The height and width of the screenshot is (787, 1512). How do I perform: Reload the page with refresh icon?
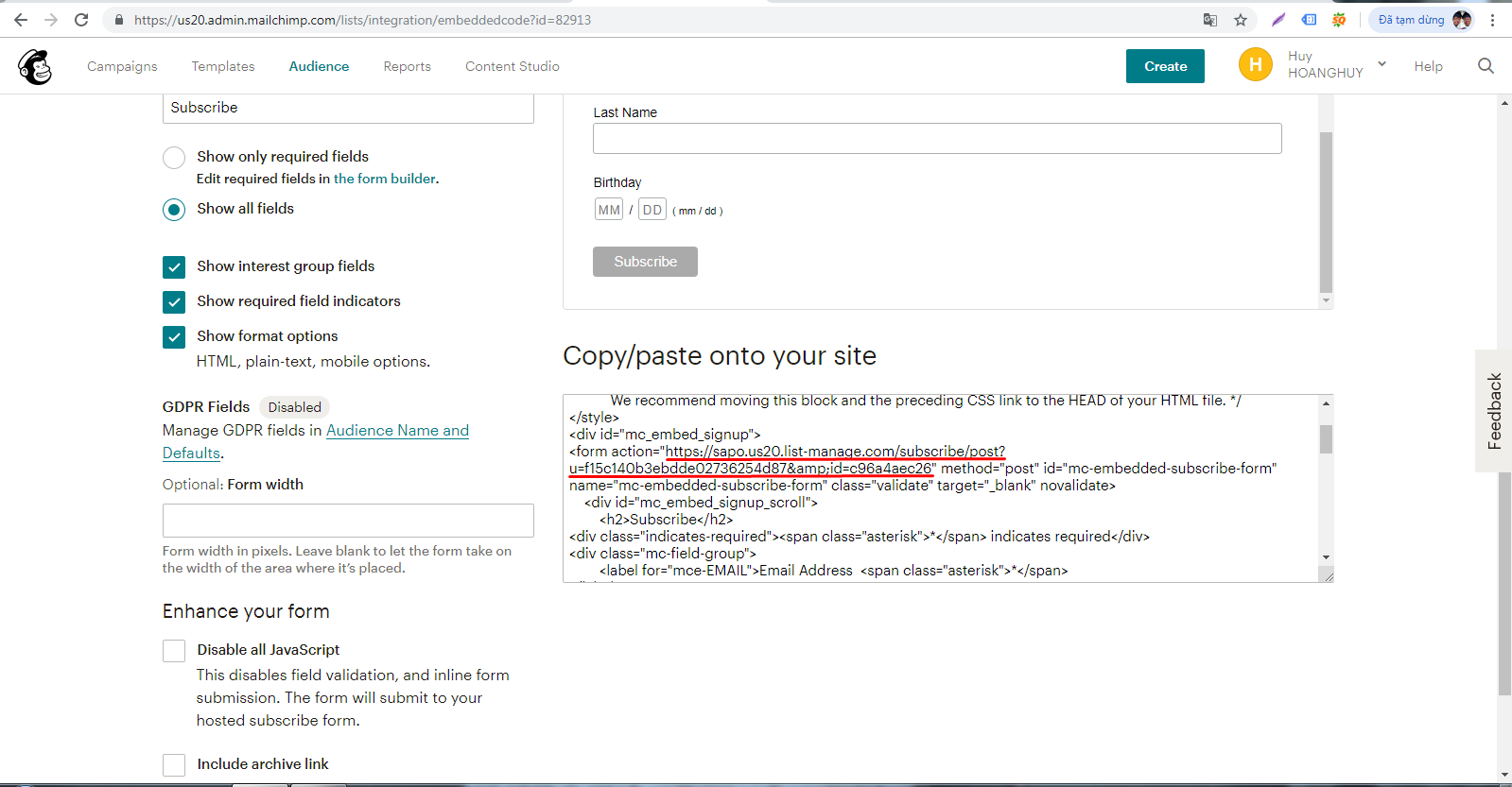[x=81, y=20]
